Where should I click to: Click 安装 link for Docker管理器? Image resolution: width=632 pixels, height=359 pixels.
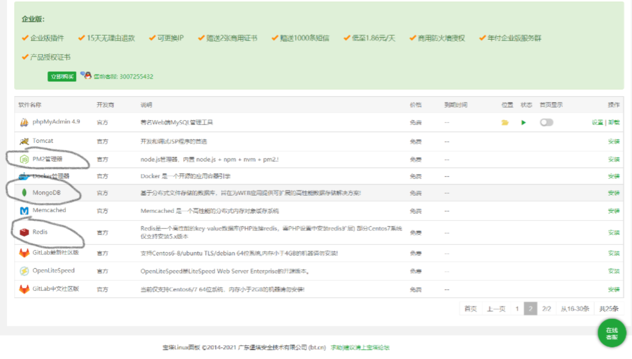point(614,176)
